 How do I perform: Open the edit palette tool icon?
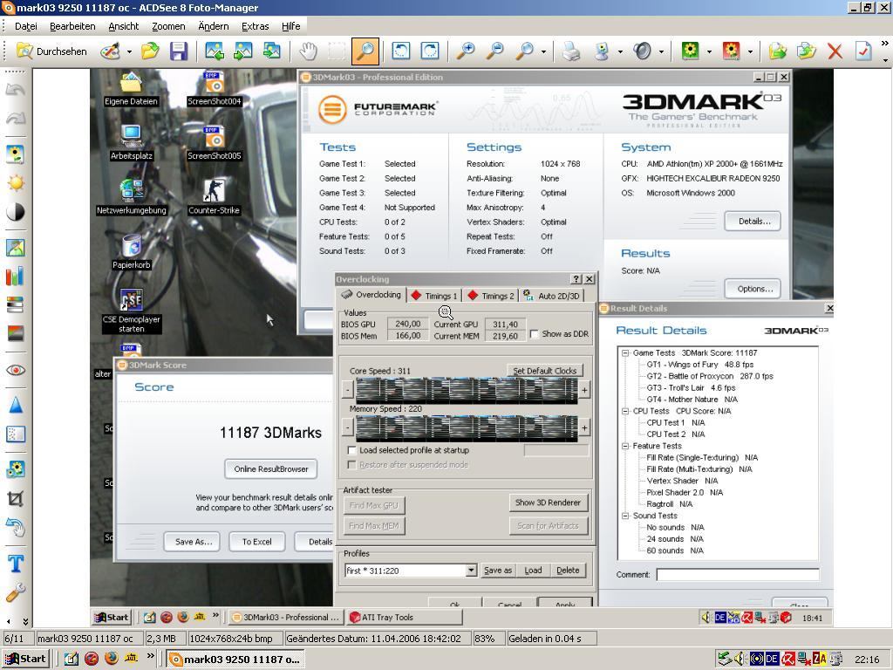111,51
